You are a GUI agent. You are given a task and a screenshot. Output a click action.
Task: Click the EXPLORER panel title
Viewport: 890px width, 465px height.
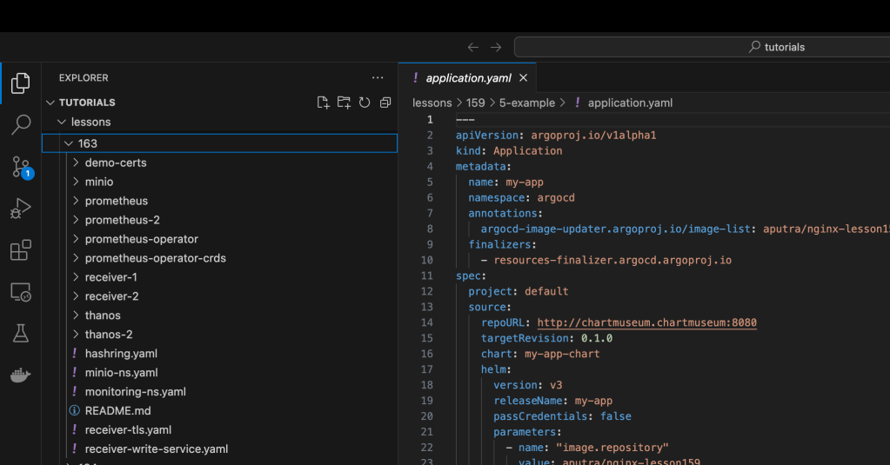click(84, 77)
